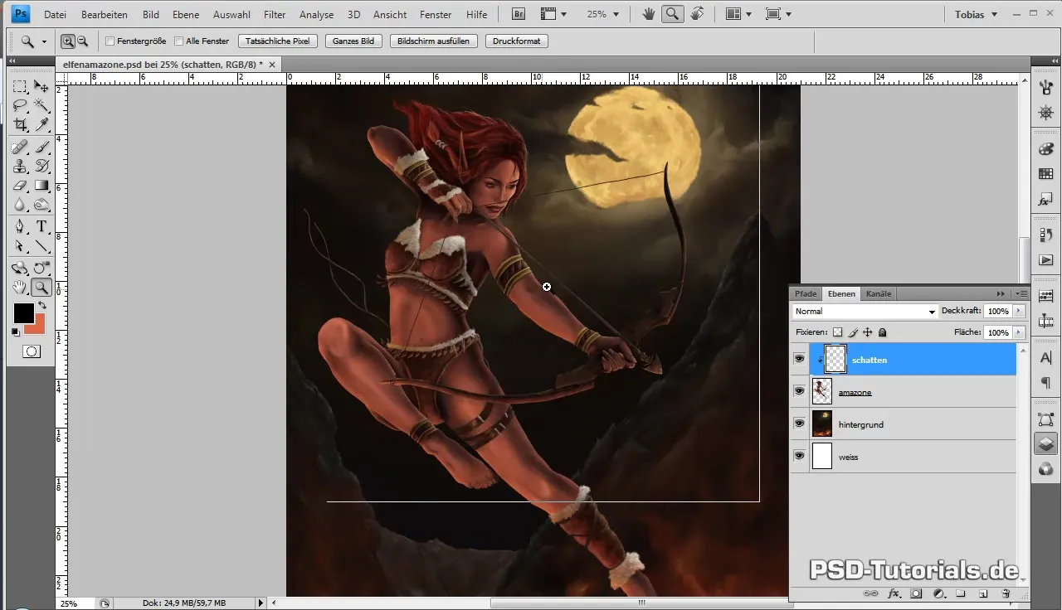Click the Zoom Out option icon
This screenshot has height=610, width=1062.
point(82,41)
